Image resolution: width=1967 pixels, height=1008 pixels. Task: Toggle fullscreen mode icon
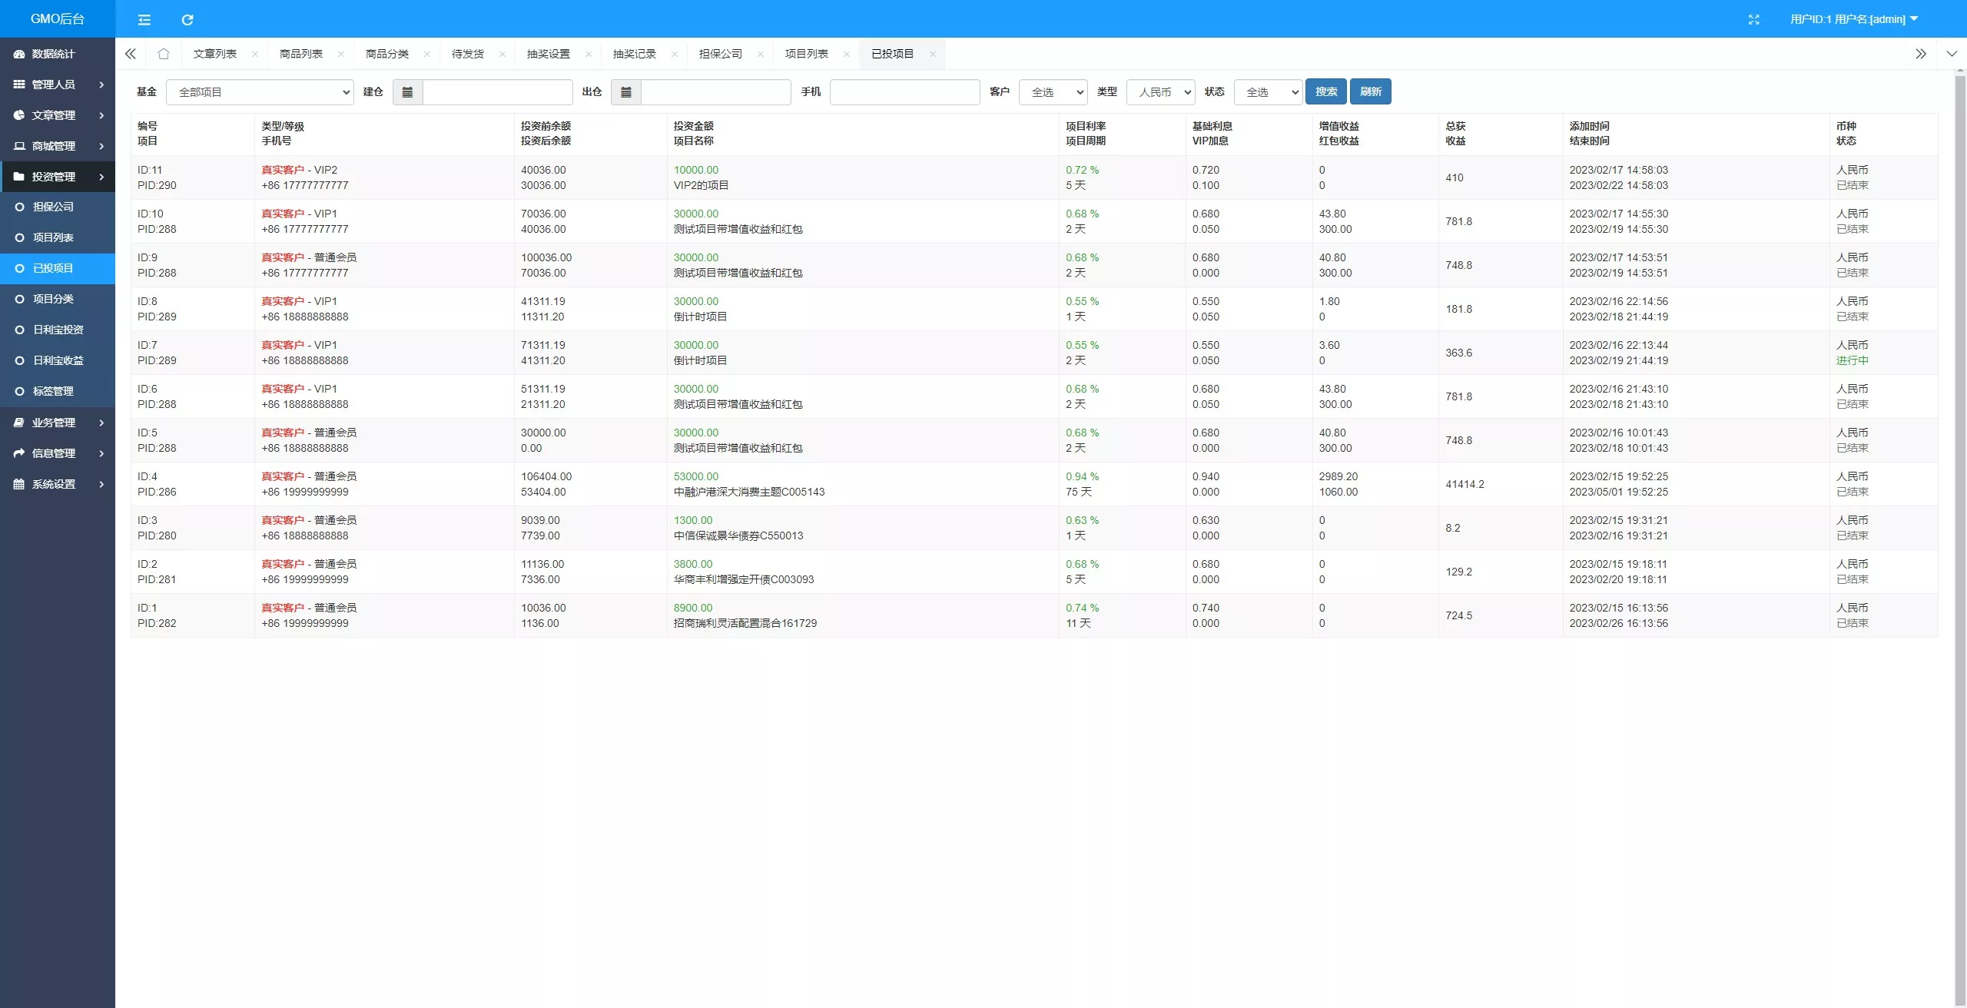click(x=1753, y=19)
